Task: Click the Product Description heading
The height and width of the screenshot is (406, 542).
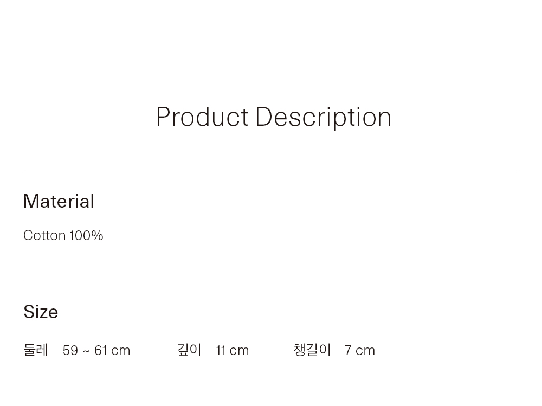Action: 273,117
